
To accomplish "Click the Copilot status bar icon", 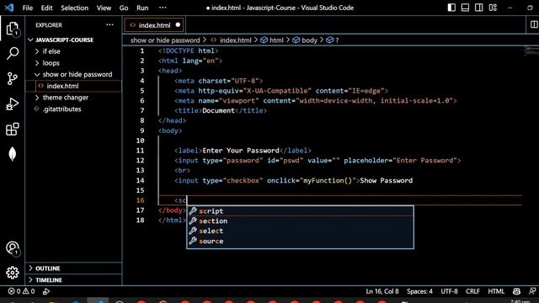I will coord(516,291).
